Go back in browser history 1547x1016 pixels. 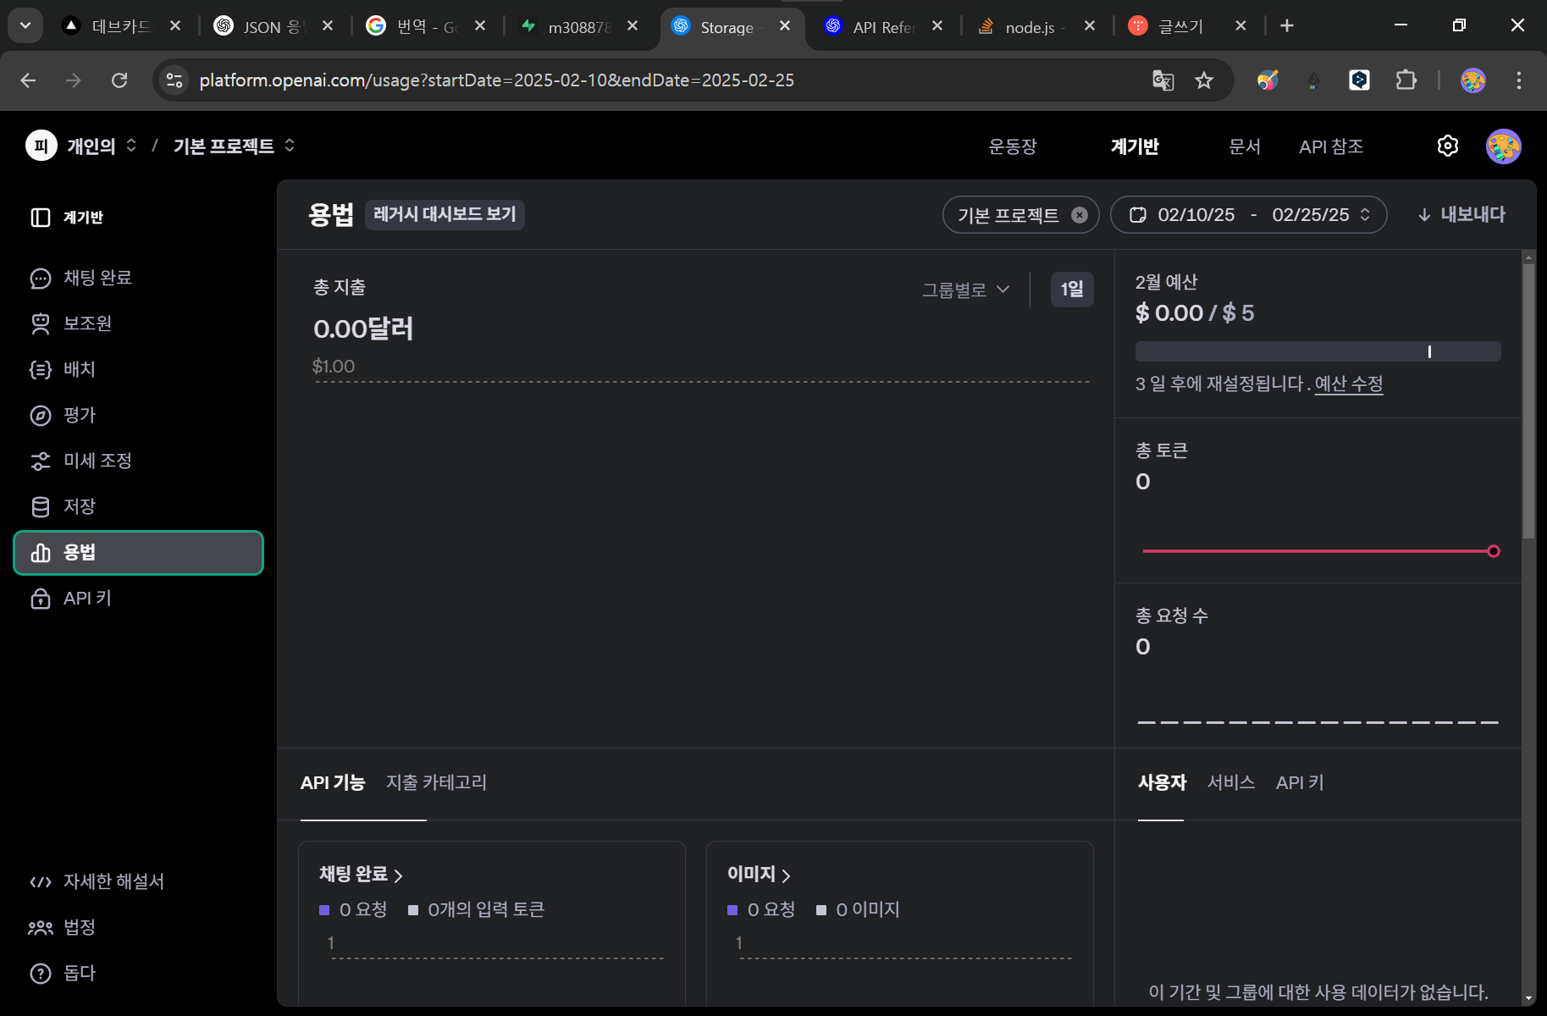click(28, 80)
